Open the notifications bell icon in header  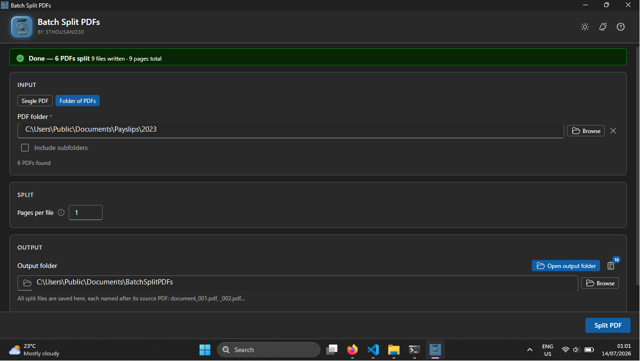click(603, 27)
